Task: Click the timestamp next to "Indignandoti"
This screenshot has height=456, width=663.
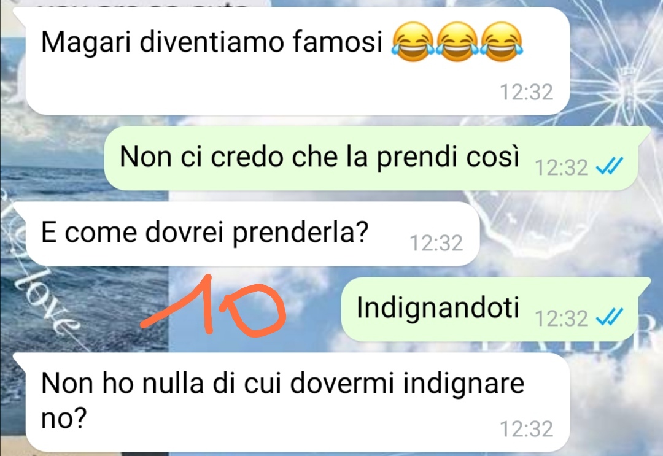Action: pyautogui.click(x=561, y=319)
